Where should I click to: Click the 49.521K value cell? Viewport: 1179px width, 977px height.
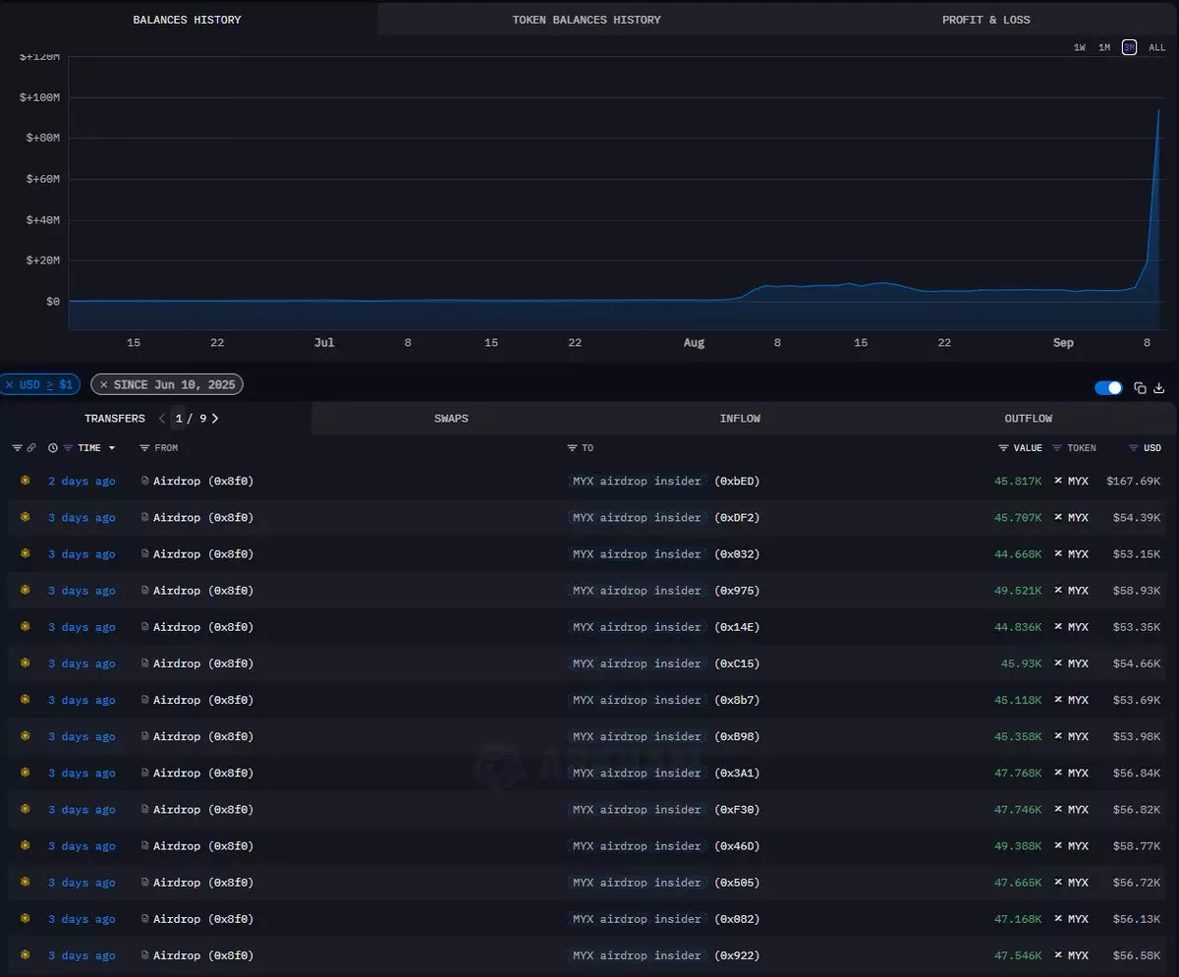pyautogui.click(x=1018, y=591)
